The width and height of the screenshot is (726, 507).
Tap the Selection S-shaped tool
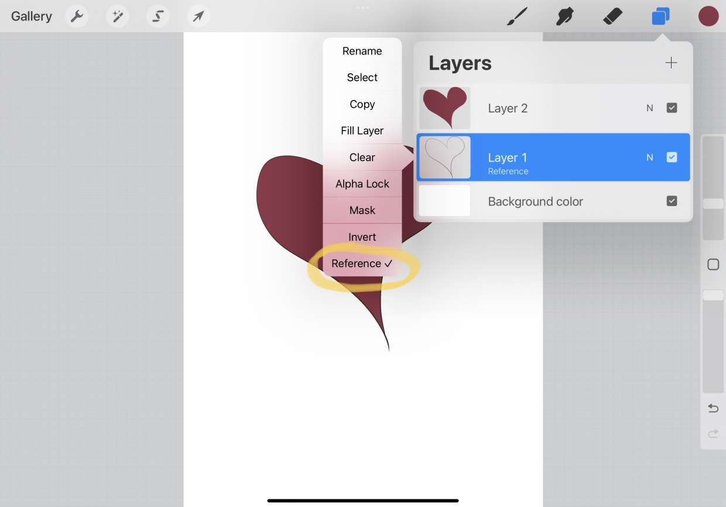157,16
